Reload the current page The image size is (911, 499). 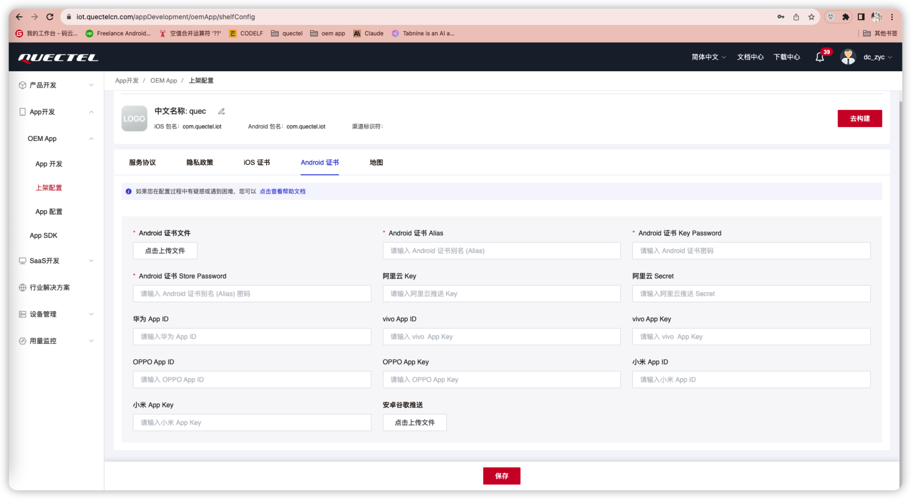(x=50, y=17)
